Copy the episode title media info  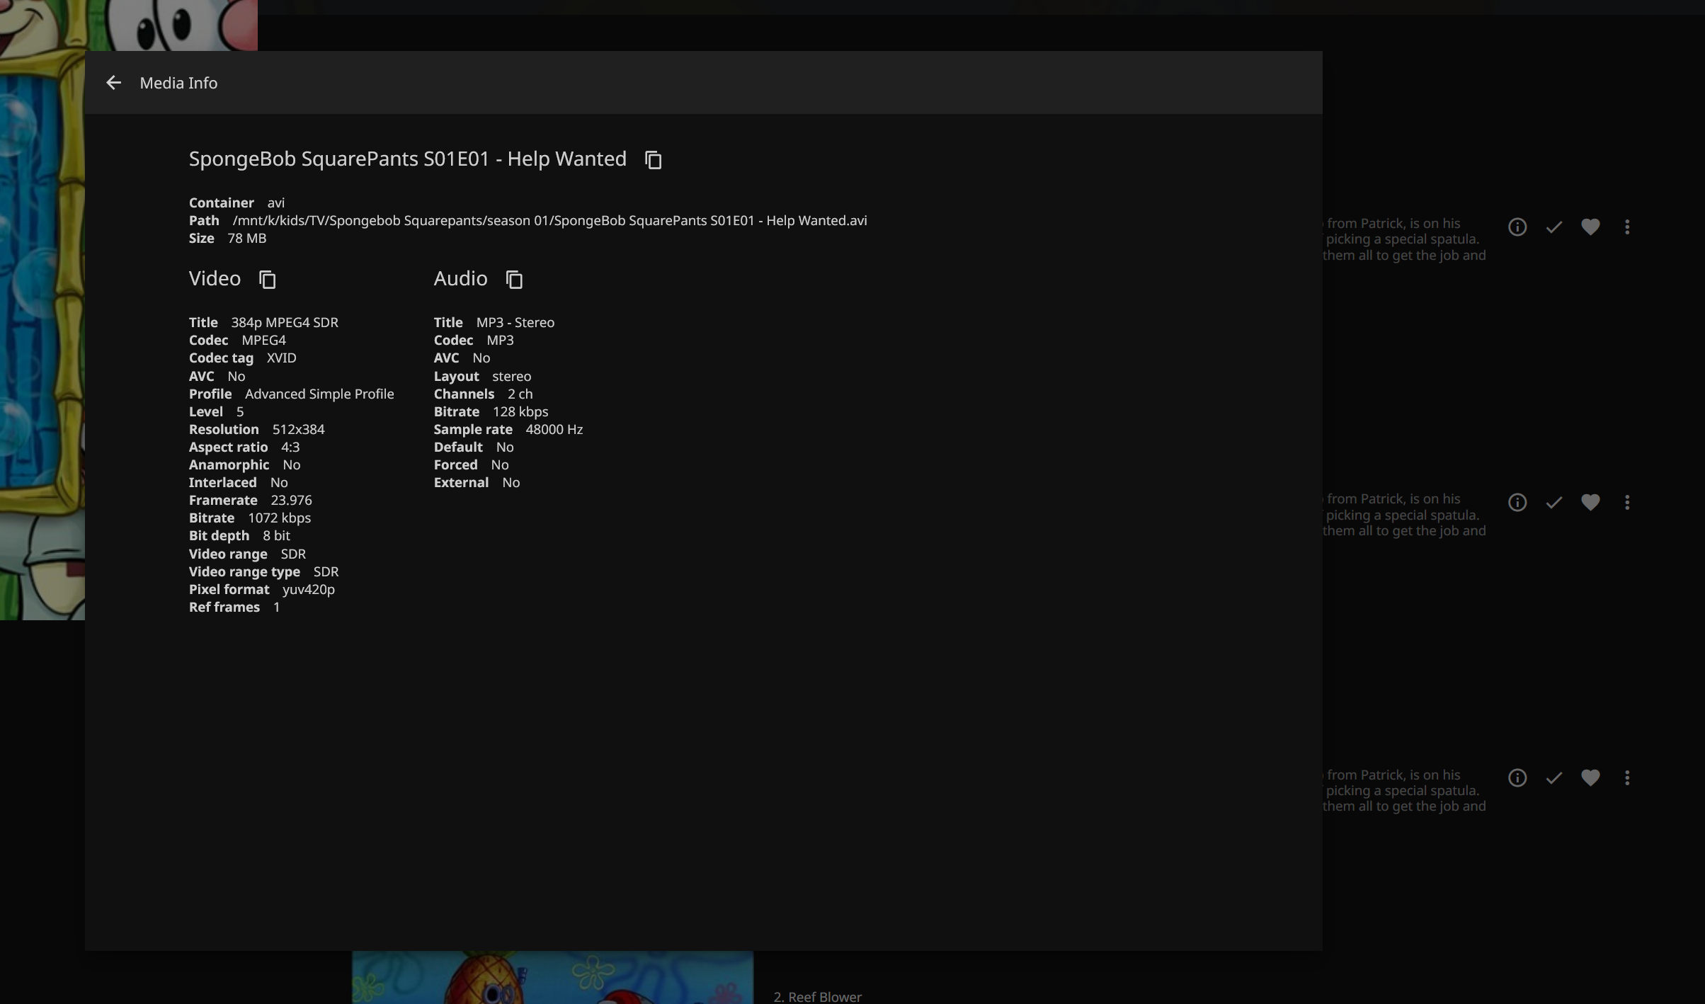pos(653,160)
